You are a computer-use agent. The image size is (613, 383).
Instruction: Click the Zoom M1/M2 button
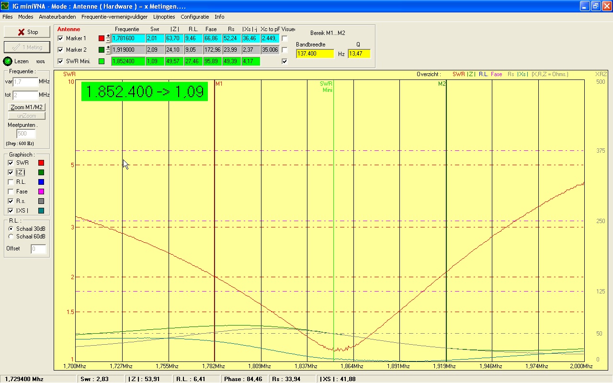pyautogui.click(x=27, y=107)
